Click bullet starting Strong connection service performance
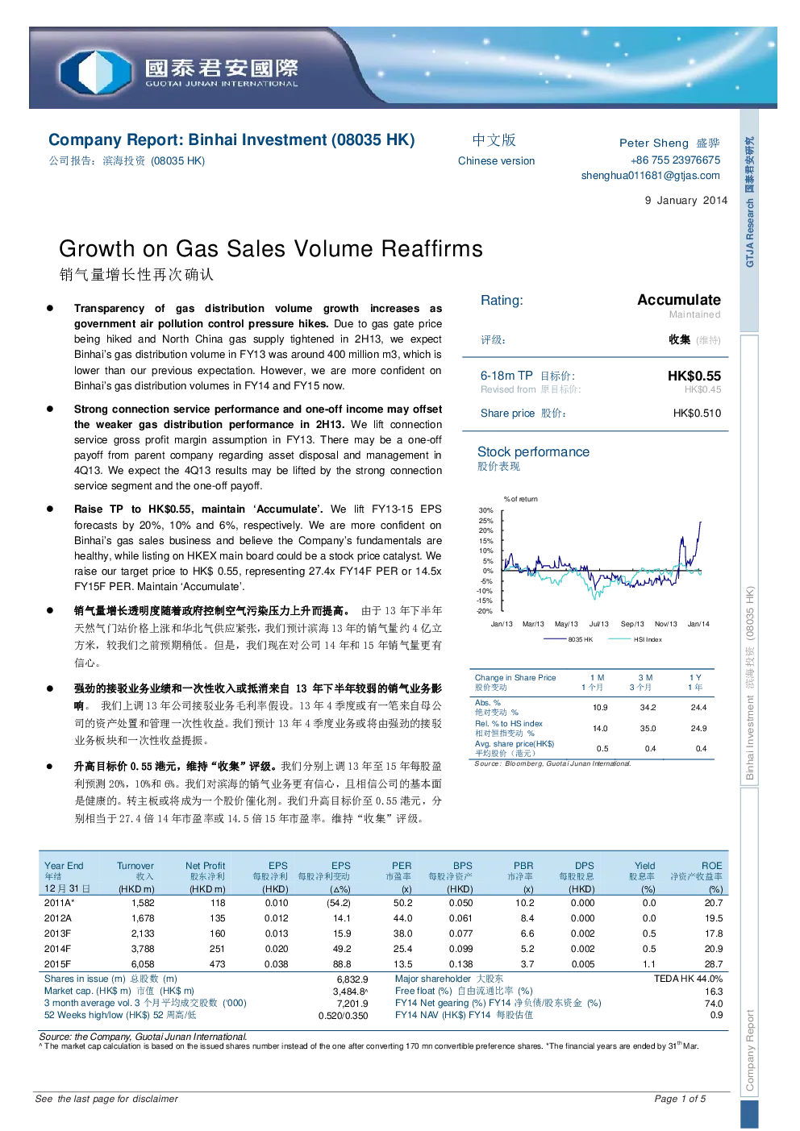Screen dimensions: 800x1131 pyautogui.click(x=258, y=447)
